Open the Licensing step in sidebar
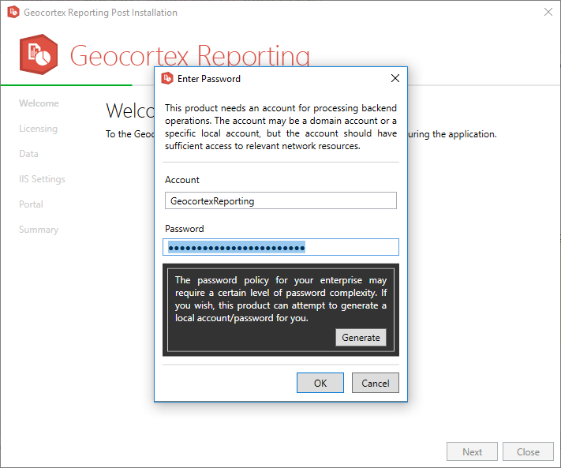This screenshot has height=468, width=561. click(38, 129)
